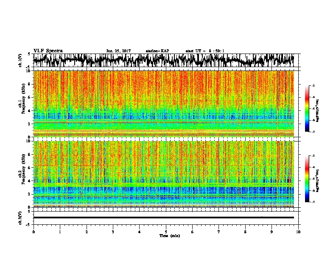Click the ch.1 voltage waveform trace panel

click(x=165, y=60)
